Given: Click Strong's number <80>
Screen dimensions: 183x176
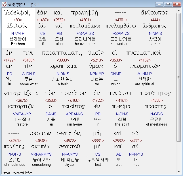Looking at the screenshot, I should click(x=18, y=20).
